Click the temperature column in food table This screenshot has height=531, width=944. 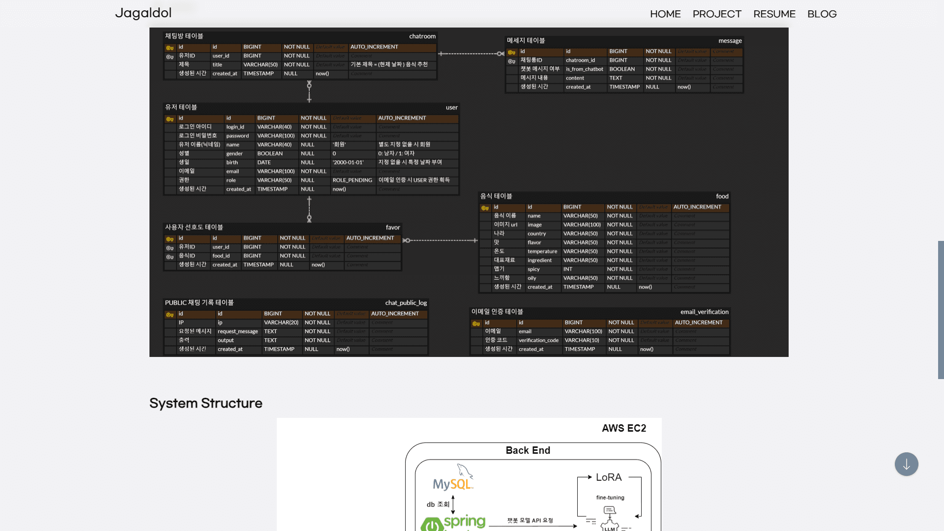(542, 251)
